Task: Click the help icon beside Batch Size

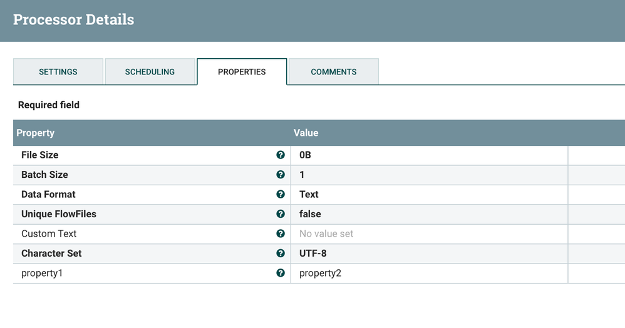Action: pos(281,175)
